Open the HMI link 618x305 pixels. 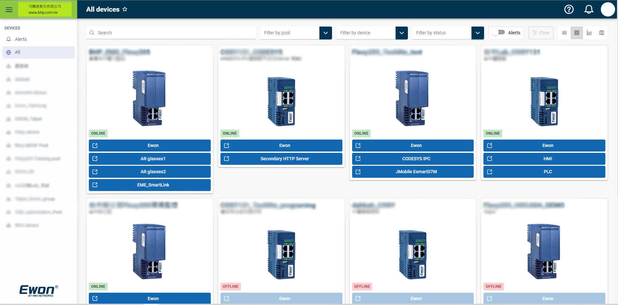pyautogui.click(x=544, y=159)
